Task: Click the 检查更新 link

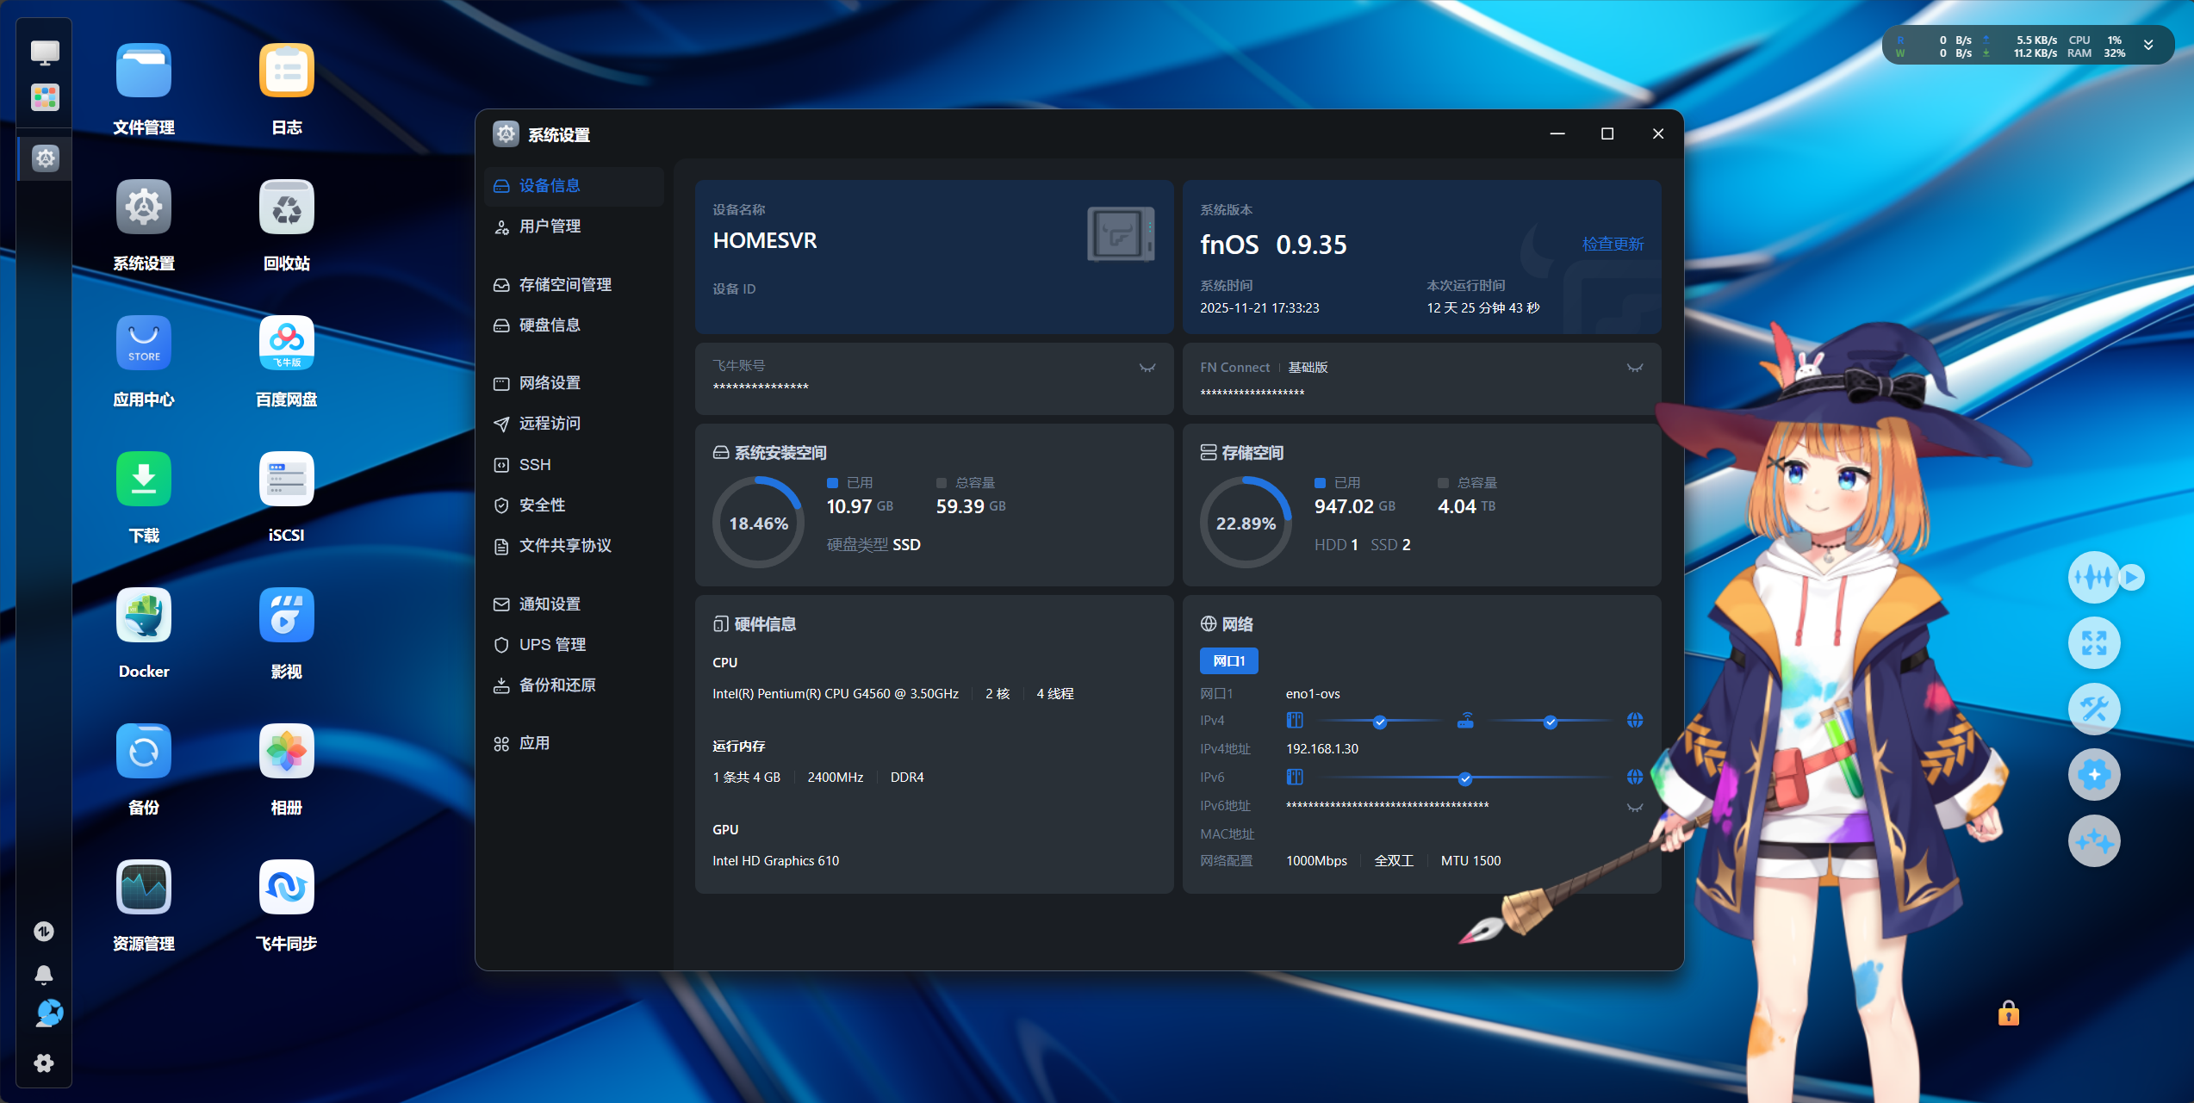Action: click(x=1613, y=245)
